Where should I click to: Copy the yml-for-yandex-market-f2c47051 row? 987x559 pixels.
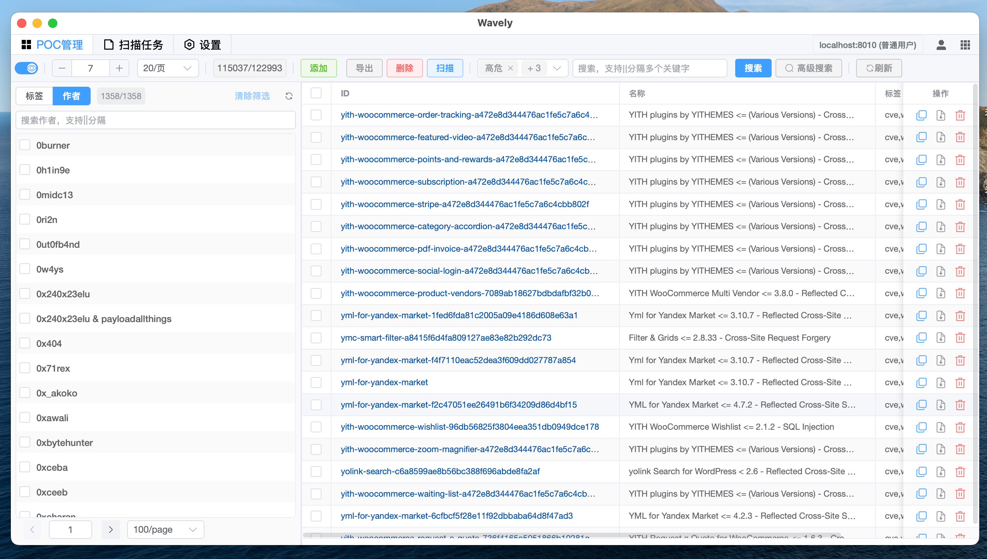(x=922, y=405)
